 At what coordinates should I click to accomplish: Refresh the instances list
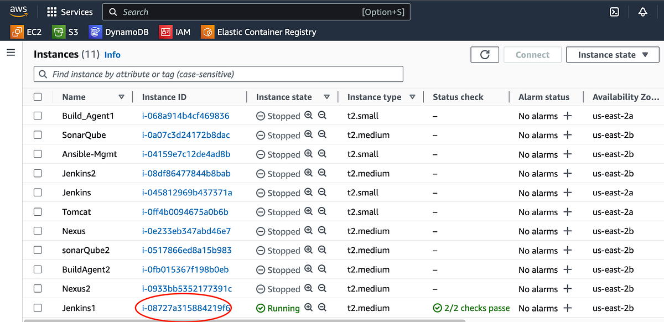tap(485, 55)
